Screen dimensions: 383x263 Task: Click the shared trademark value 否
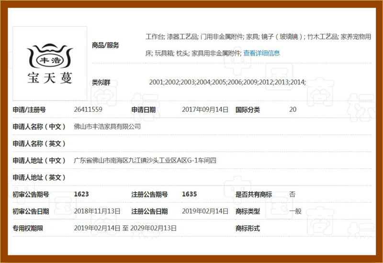pos(293,195)
